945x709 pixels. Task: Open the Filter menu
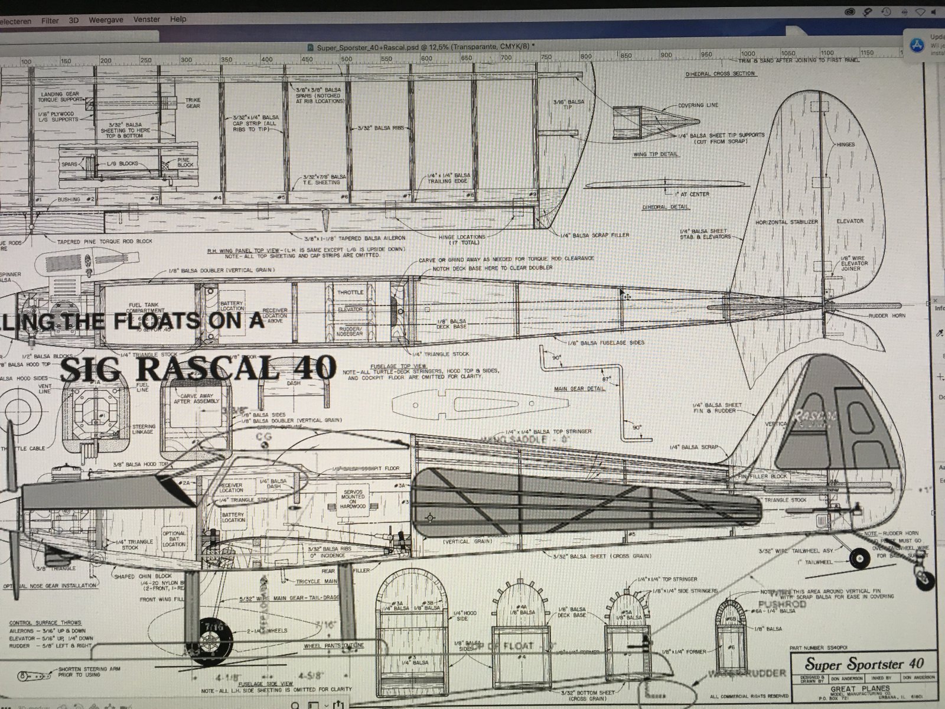pos(50,20)
